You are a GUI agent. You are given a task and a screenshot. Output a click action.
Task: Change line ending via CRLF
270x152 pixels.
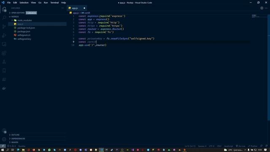coord(219,146)
